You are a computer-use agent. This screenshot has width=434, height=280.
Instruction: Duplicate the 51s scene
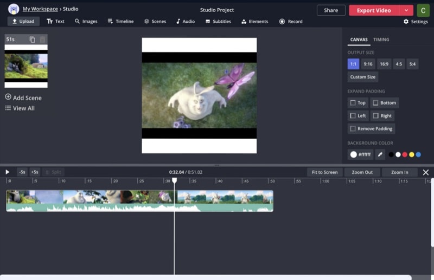point(33,40)
